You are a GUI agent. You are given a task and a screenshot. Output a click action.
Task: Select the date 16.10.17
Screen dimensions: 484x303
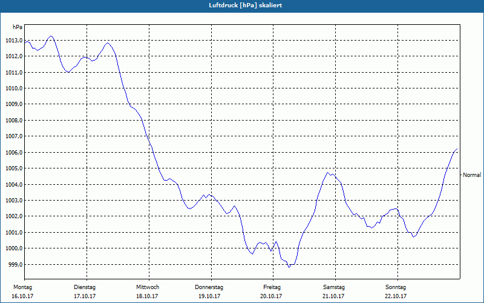[x=22, y=296]
